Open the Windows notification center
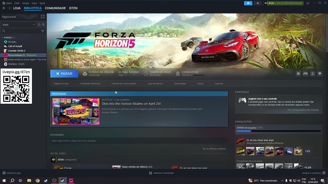The width and height of the screenshot is (328, 184). pyautogui.click(x=323, y=181)
